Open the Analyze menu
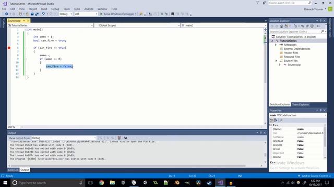The image size is (334, 187). (x=89, y=9)
